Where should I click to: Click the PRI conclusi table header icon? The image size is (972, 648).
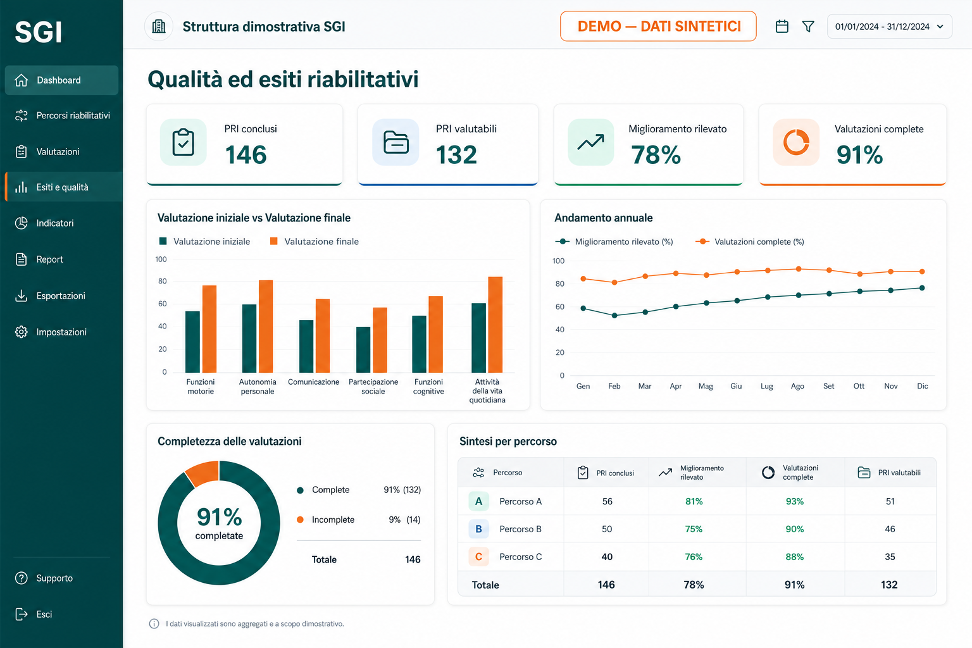(x=583, y=473)
